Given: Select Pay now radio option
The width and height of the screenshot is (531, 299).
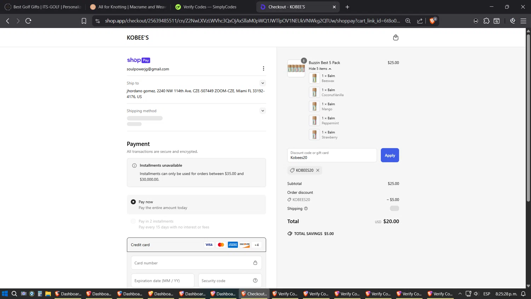Looking at the screenshot, I should pos(133,202).
